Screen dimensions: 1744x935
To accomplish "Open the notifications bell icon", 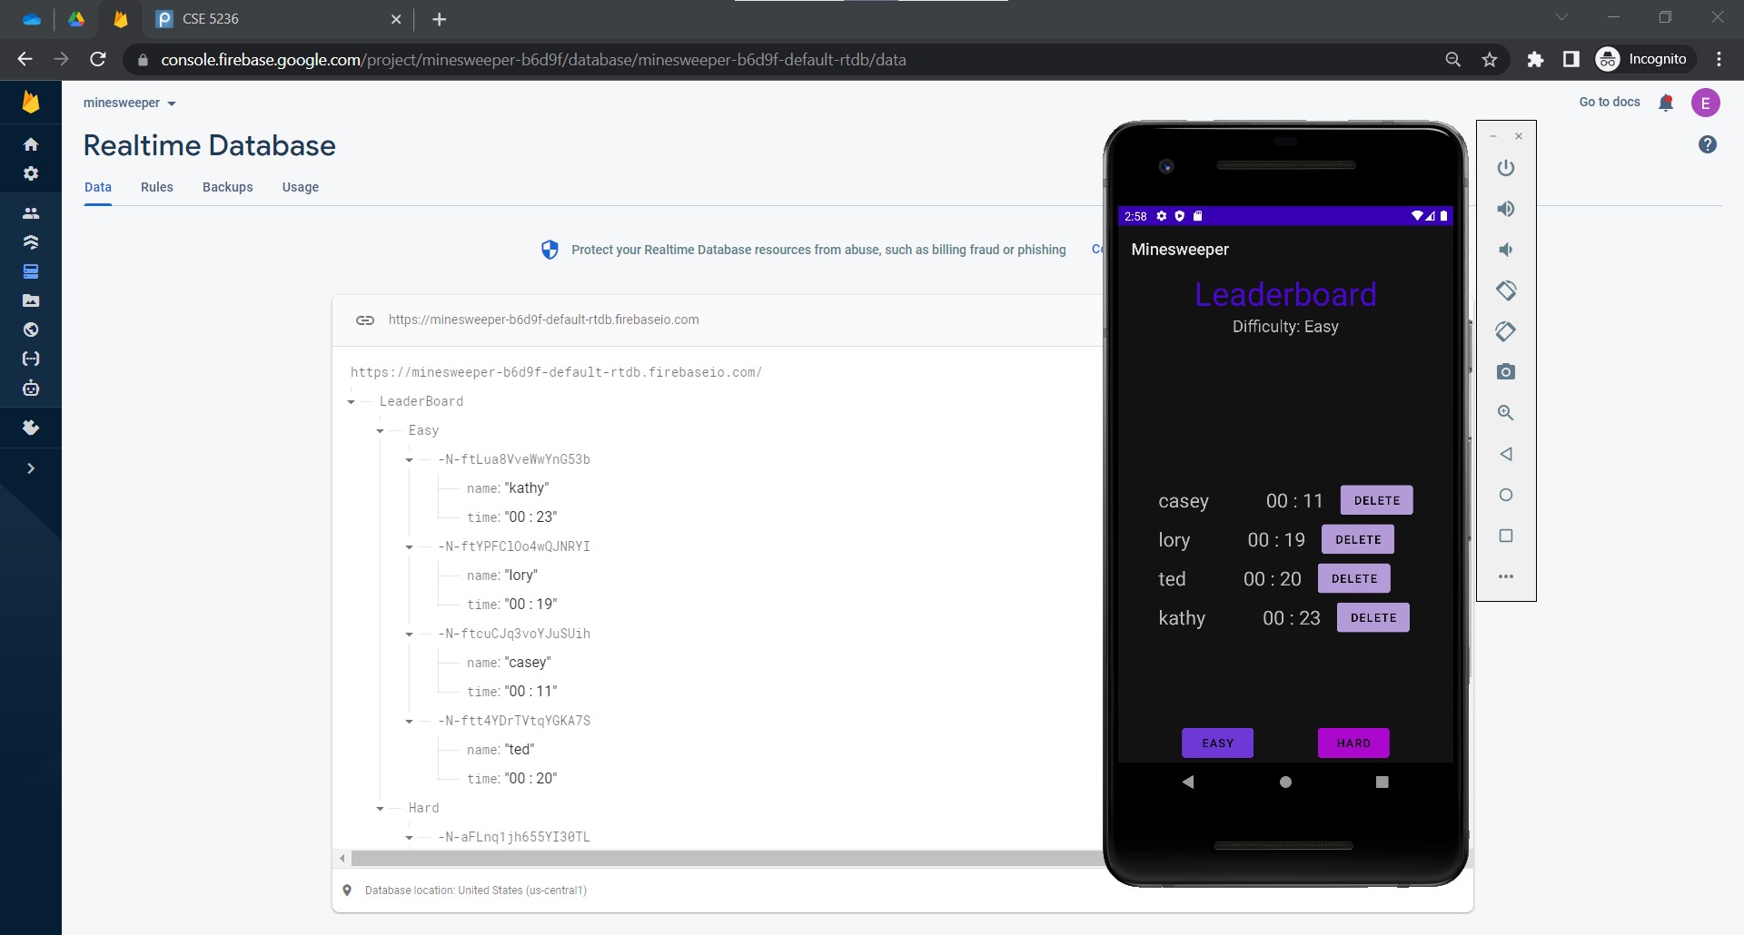I will (x=1666, y=103).
